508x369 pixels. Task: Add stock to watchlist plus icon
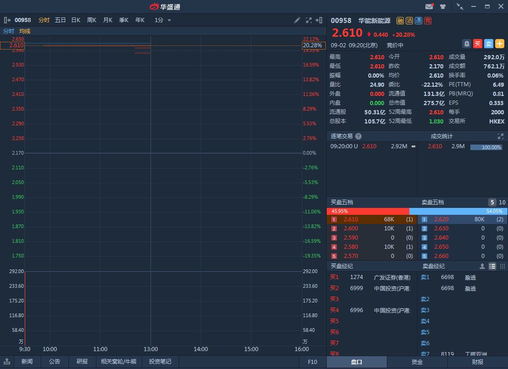click(x=500, y=44)
